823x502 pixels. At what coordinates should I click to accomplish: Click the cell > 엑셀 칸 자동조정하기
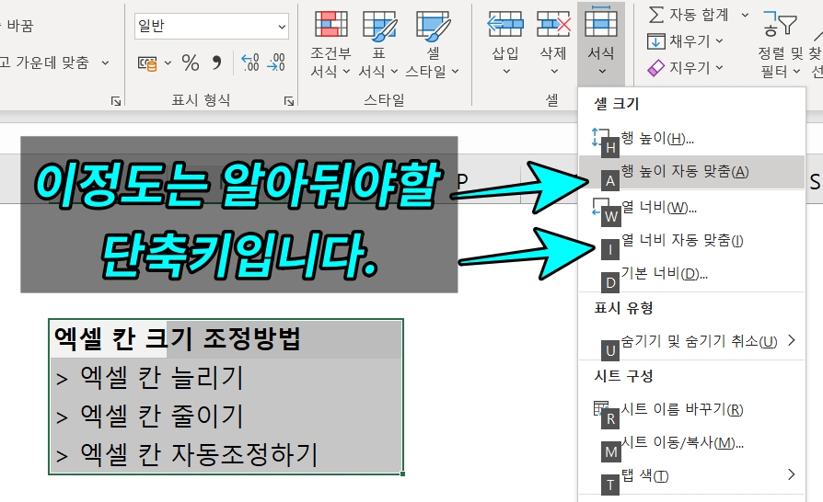[226, 454]
